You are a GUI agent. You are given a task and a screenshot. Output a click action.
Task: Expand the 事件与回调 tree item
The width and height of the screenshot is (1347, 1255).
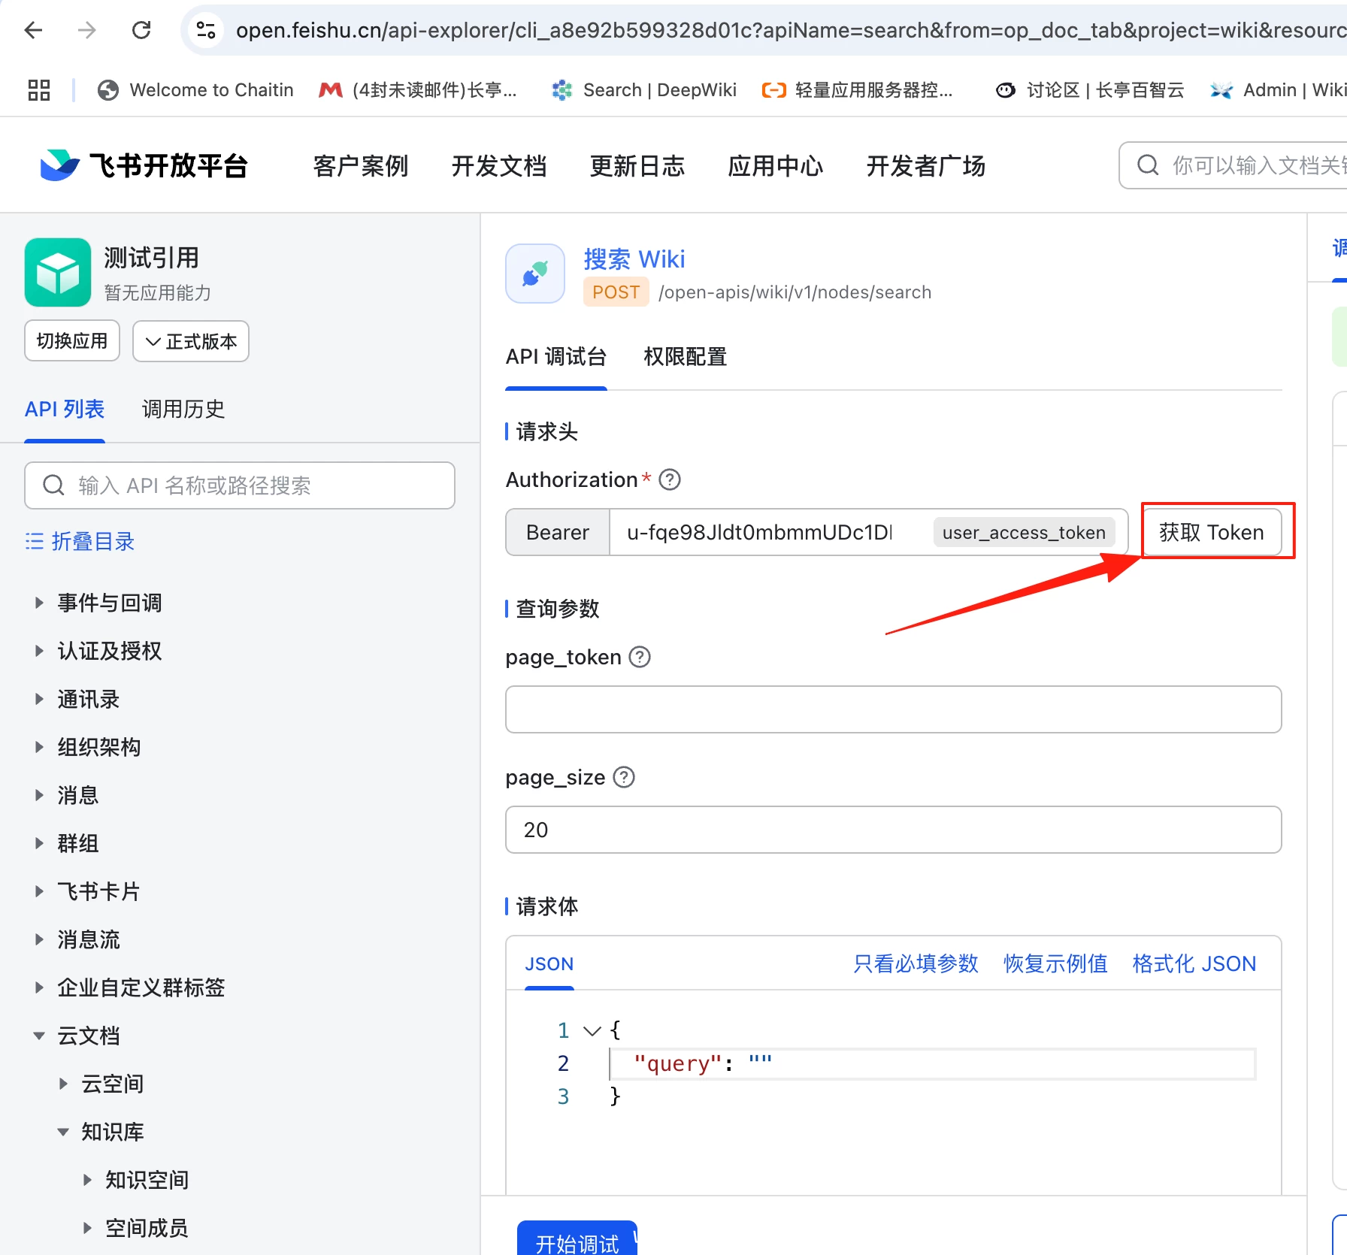click(40, 603)
